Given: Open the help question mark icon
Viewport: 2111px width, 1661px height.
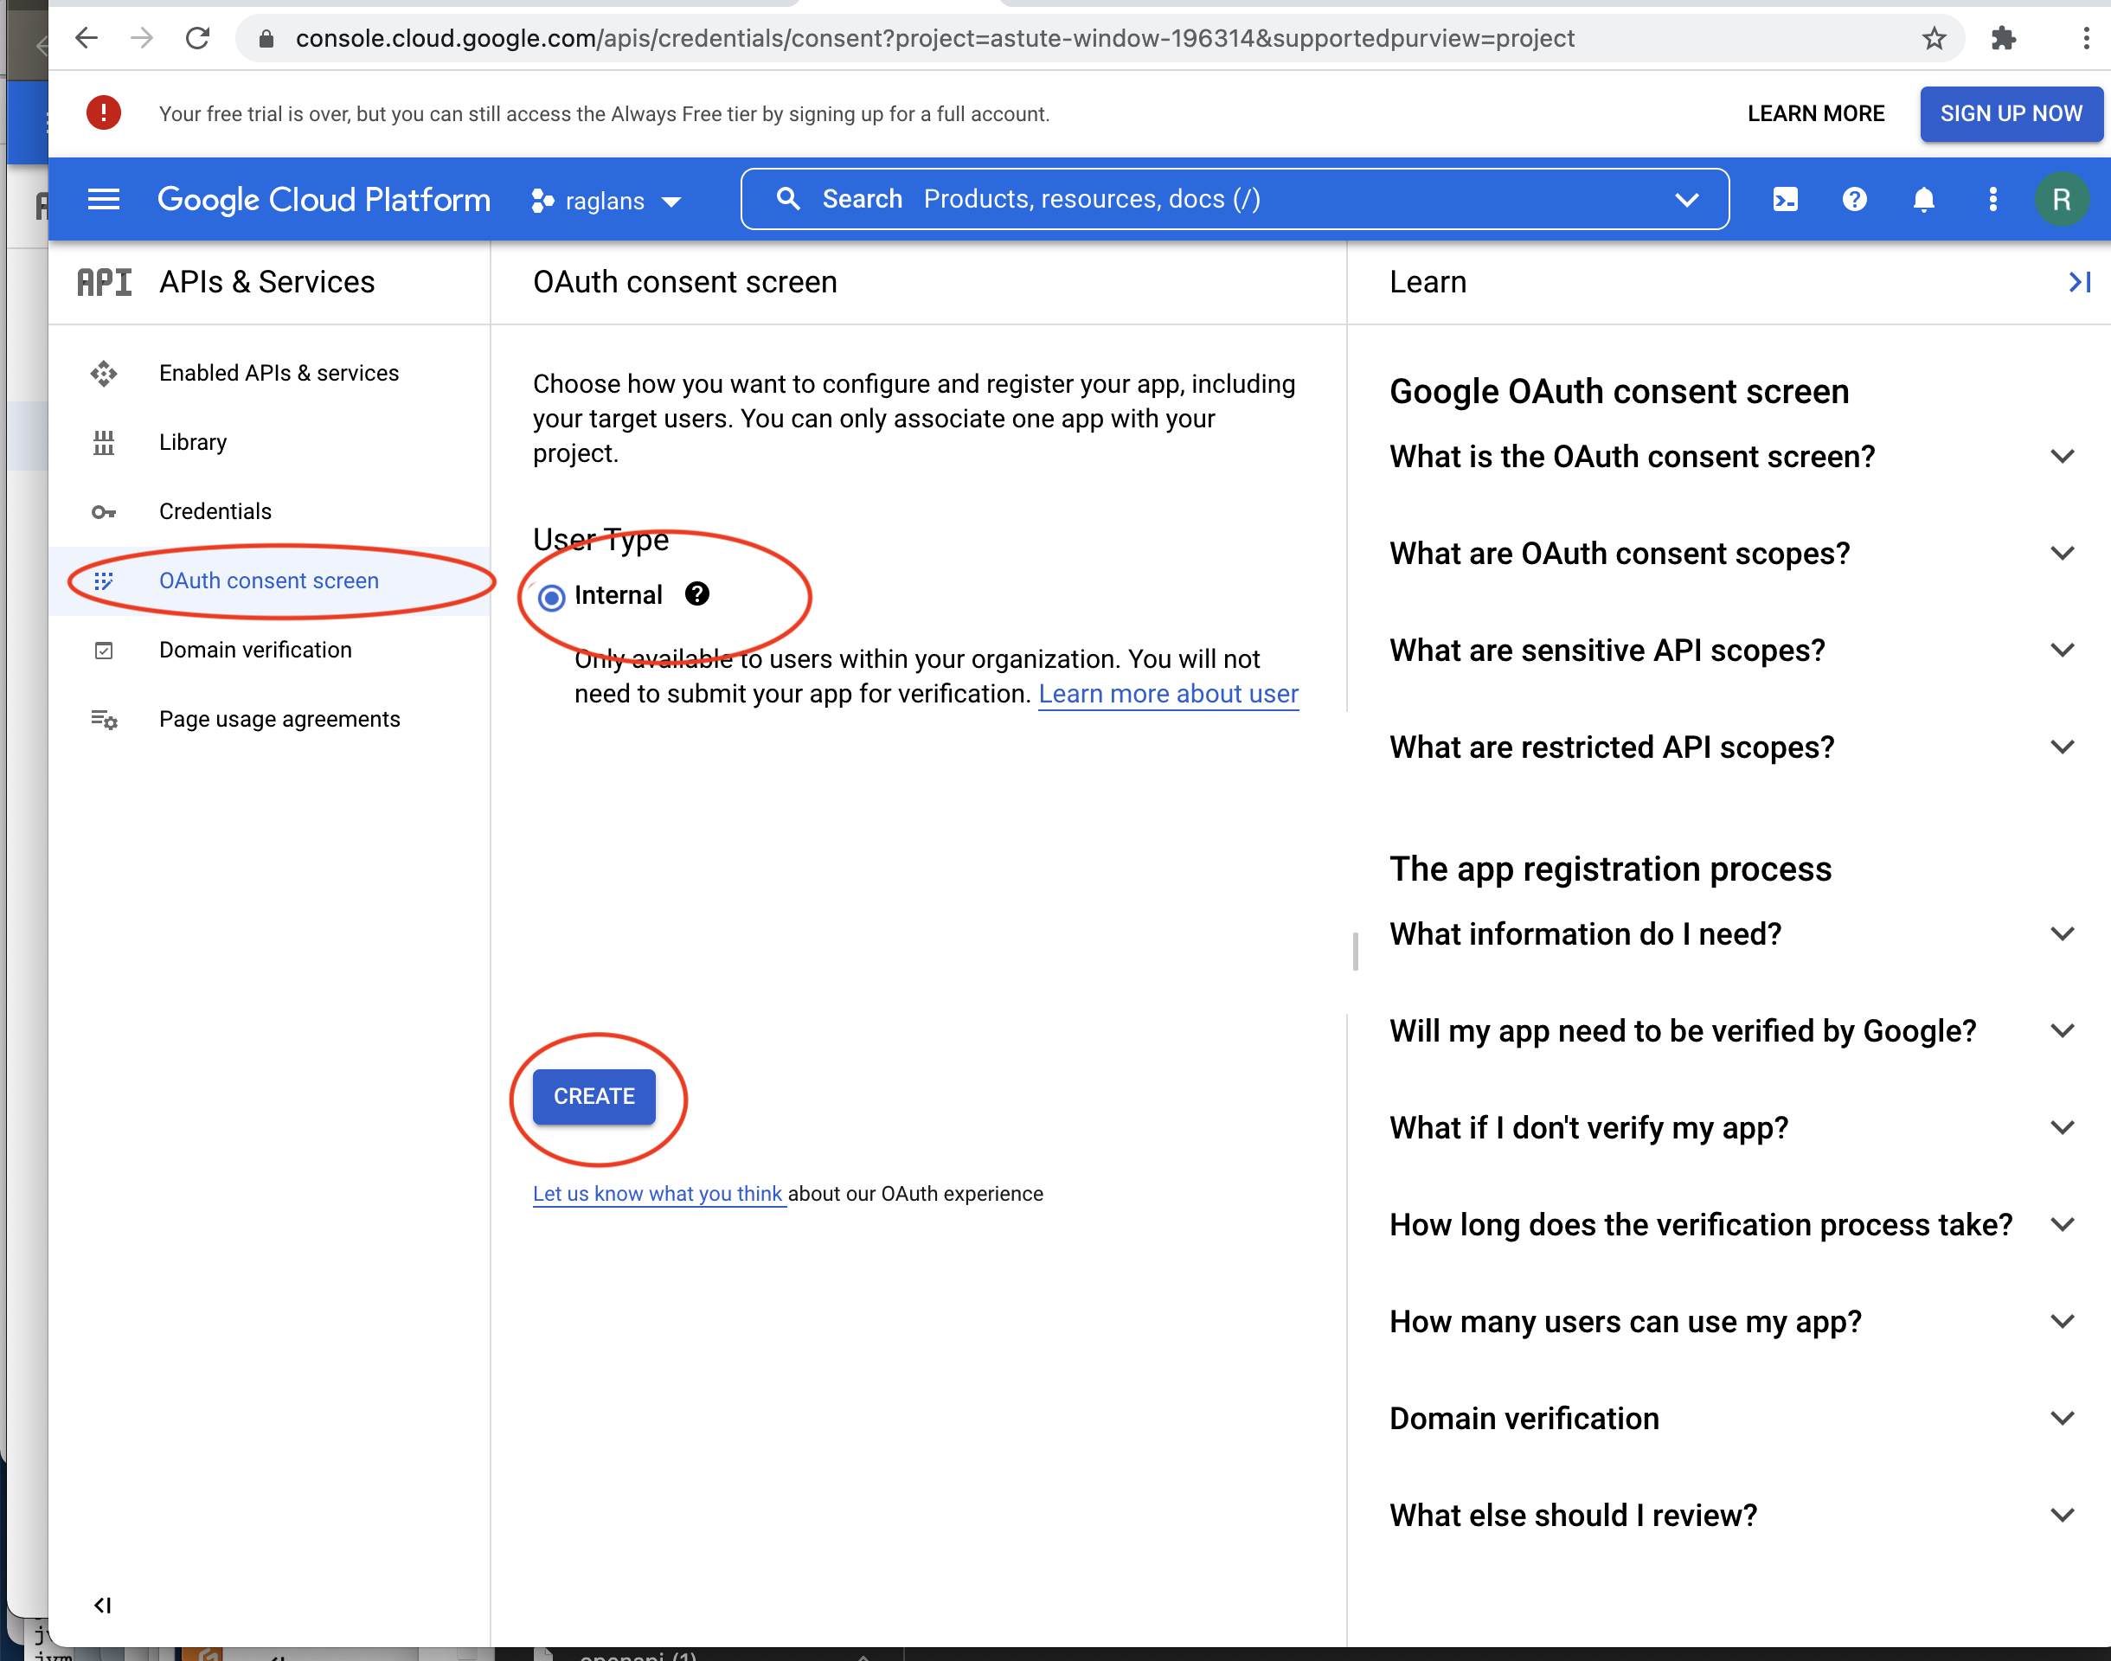Looking at the screenshot, I should point(1854,199).
